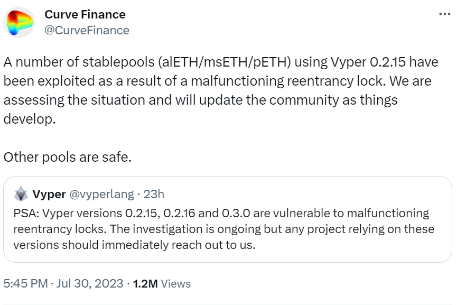The width and height of the screenshot is (457, 305).
Task: Click the Views label beside the count
Action: pos(176,283)
